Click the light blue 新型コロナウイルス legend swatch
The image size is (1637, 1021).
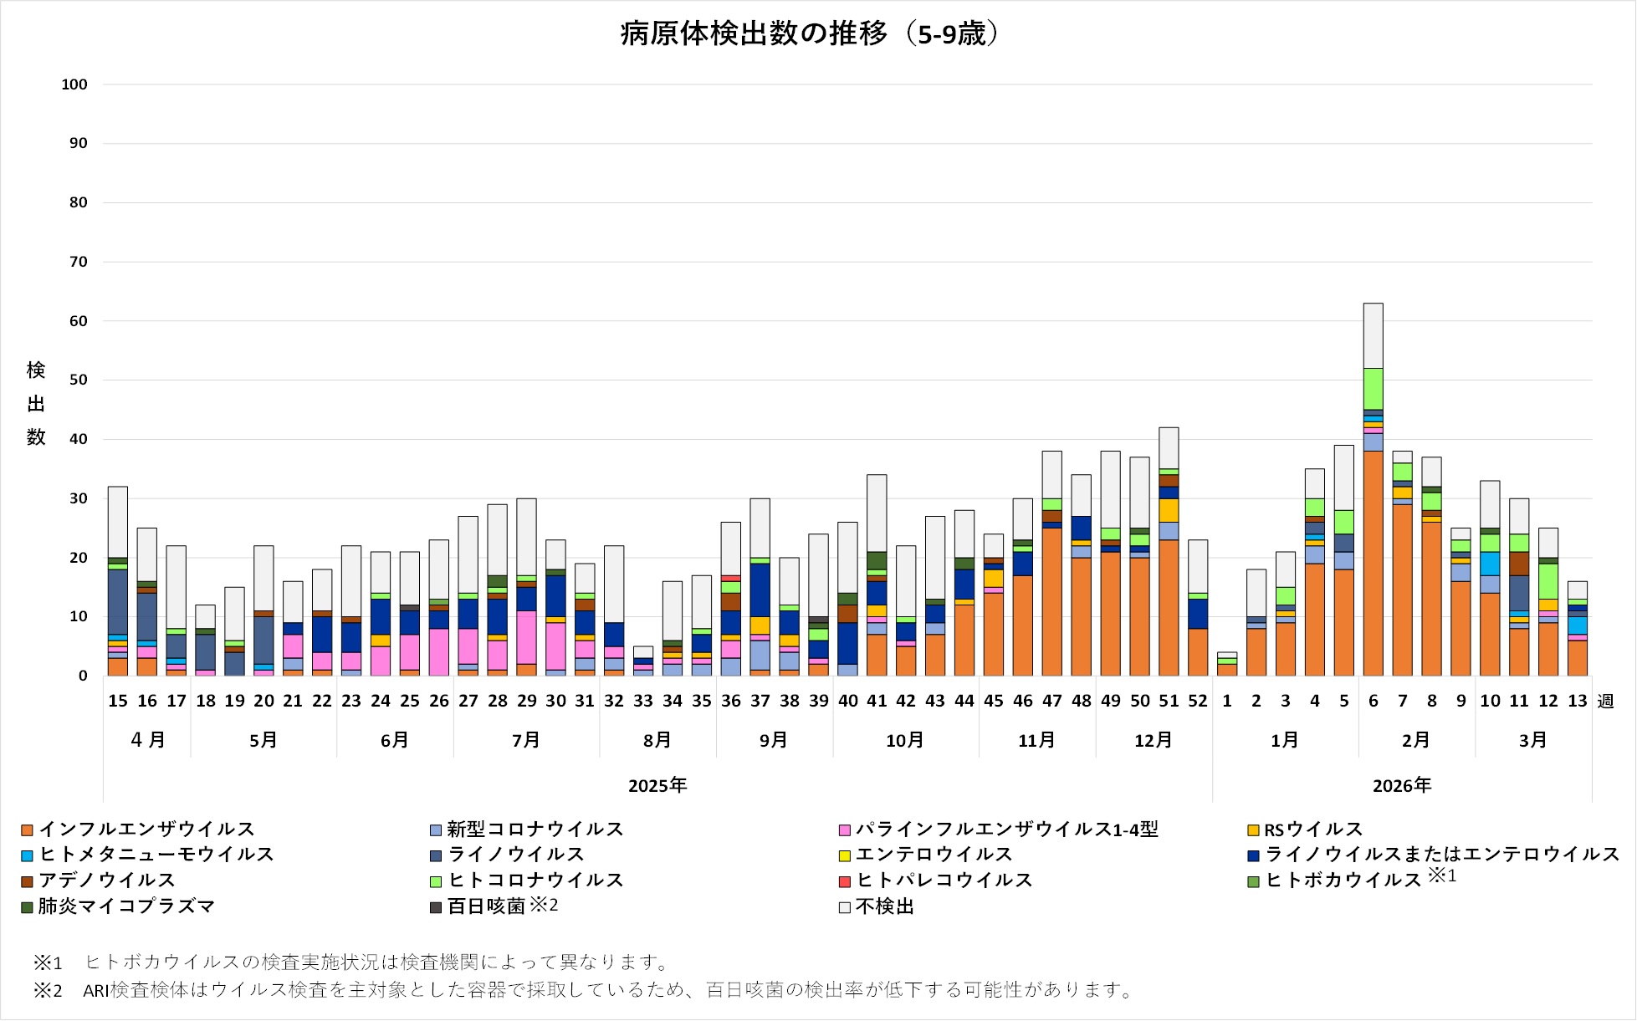click(x=435, y=830)
